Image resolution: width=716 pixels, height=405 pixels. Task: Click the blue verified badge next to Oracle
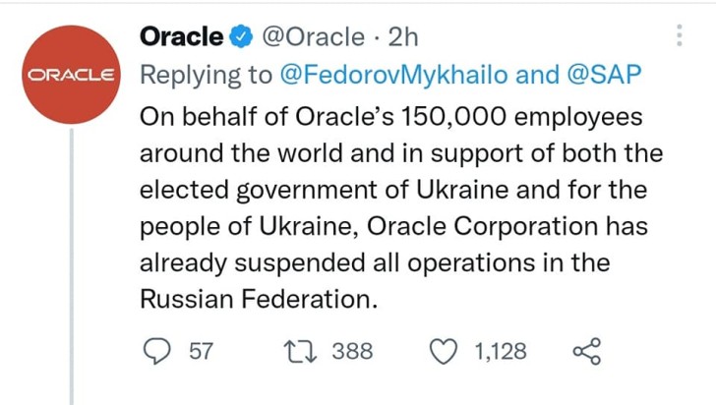click(x=240, y=37)
